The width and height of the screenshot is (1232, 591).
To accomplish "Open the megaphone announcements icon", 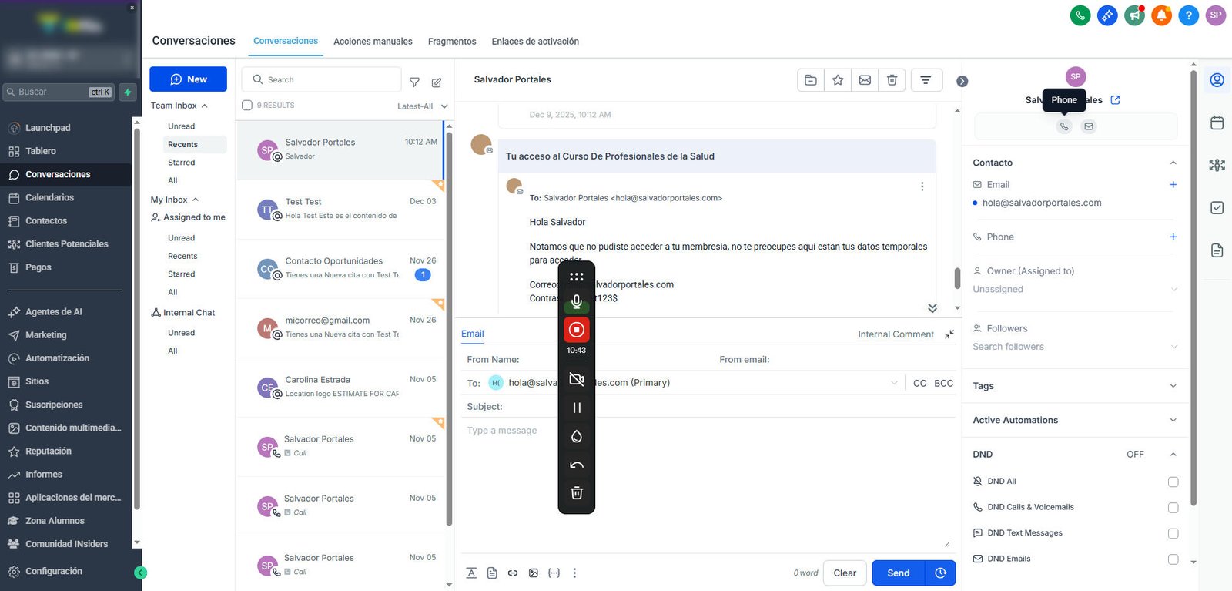I will click(x=1134, y=15).
